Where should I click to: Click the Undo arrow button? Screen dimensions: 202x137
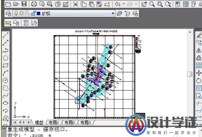(x=118, y=4)
